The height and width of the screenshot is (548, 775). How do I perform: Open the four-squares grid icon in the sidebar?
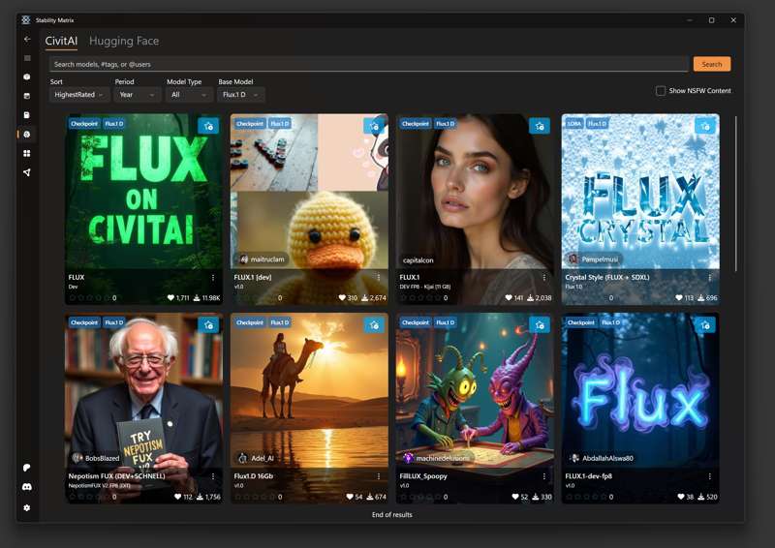coord(27,153)
